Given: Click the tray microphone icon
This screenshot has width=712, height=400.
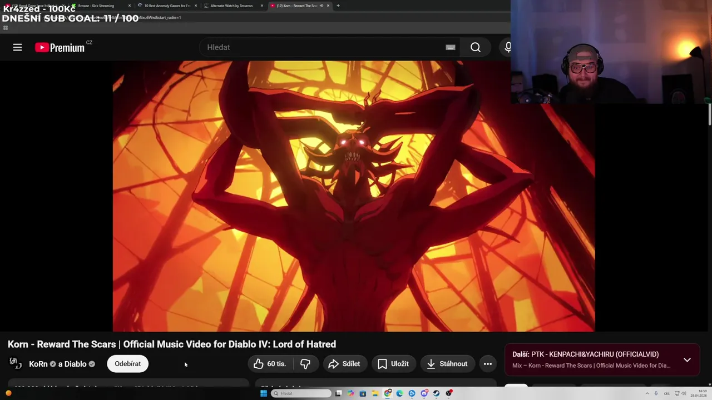Looking at the screenshot, I should pyautogui.click(x=656, y=393).
